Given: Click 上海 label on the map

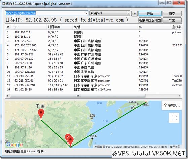Looking at the screenshot, I should tap(92, 116).
